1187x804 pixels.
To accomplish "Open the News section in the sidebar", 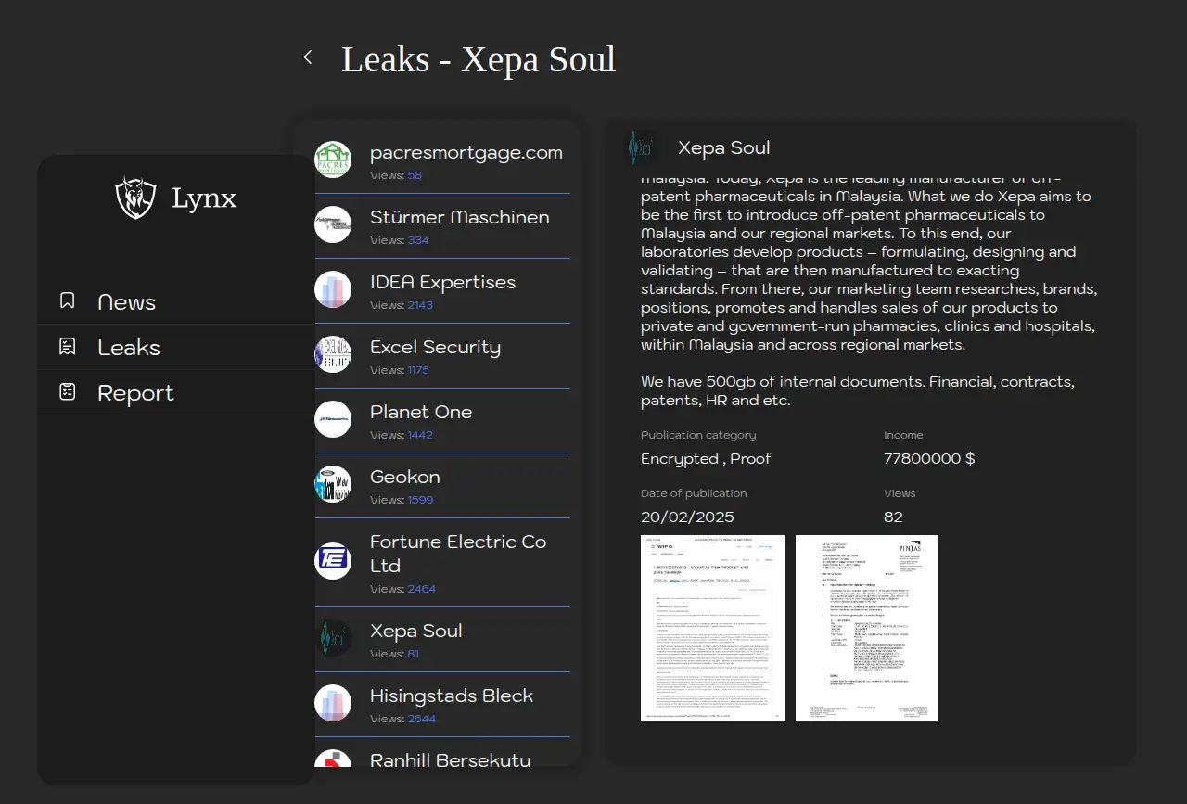I will tap(126, 302).
